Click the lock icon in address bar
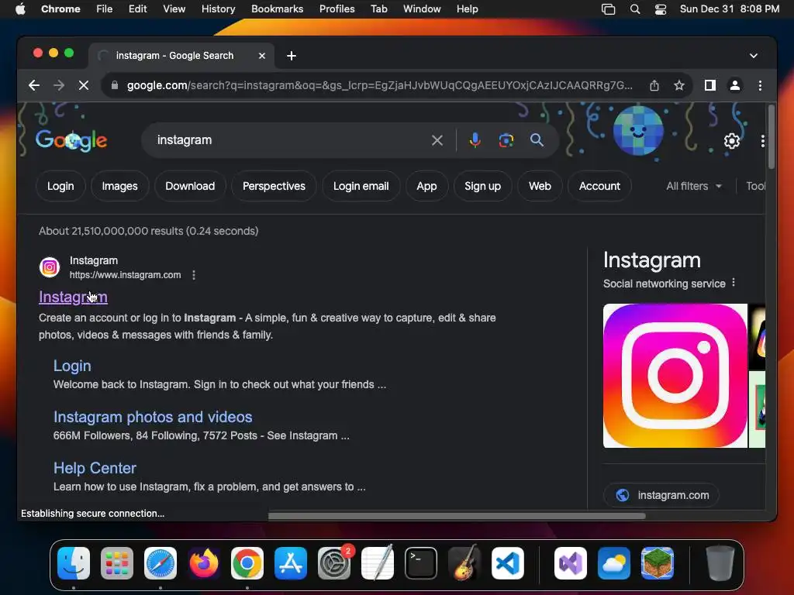The width and height of the screenshot is (794, 595). point(115,85)
